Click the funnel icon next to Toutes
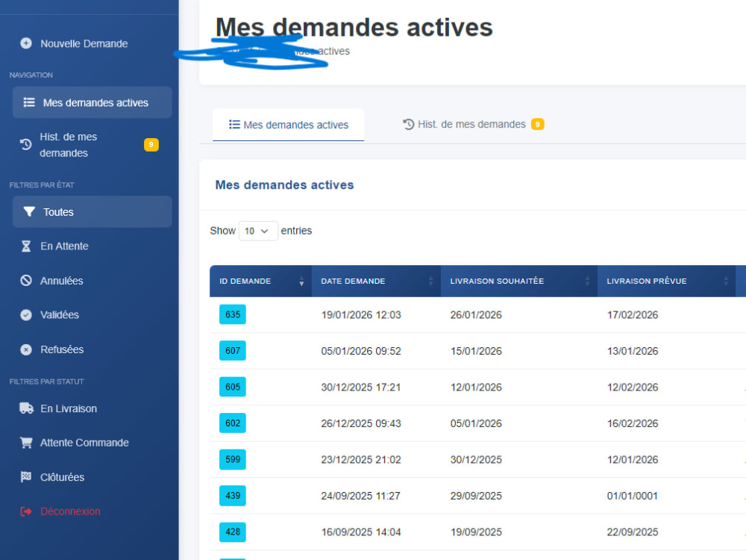The height and width of the screenshot is (560, 746). (29, 211)
